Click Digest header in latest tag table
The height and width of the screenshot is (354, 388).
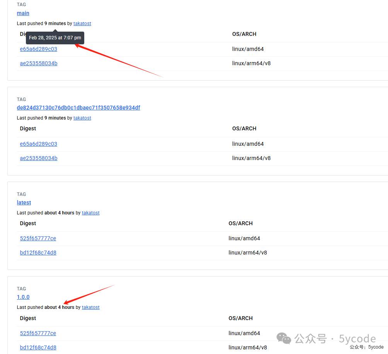pos(28,223)
